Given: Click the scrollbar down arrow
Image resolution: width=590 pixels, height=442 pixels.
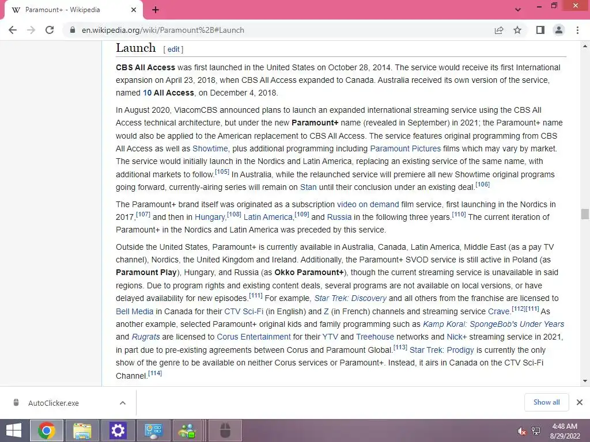Looking at the screenshot, I should pos(585,381).
